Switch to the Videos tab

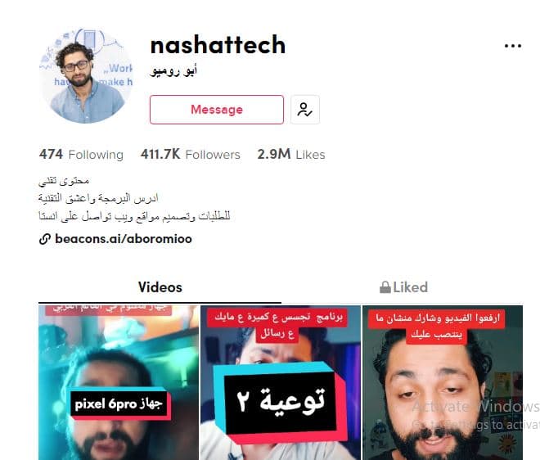coord(160,287)
